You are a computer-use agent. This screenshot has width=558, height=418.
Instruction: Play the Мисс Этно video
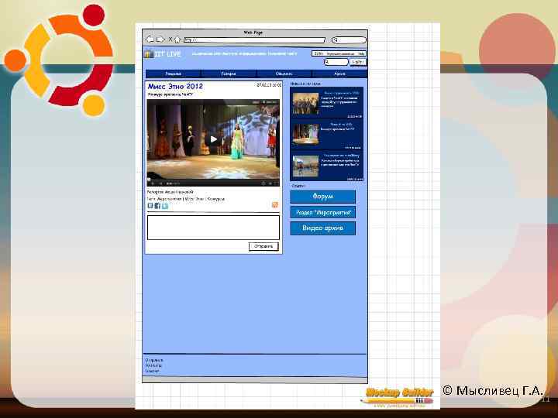click(x=213, y=139)
